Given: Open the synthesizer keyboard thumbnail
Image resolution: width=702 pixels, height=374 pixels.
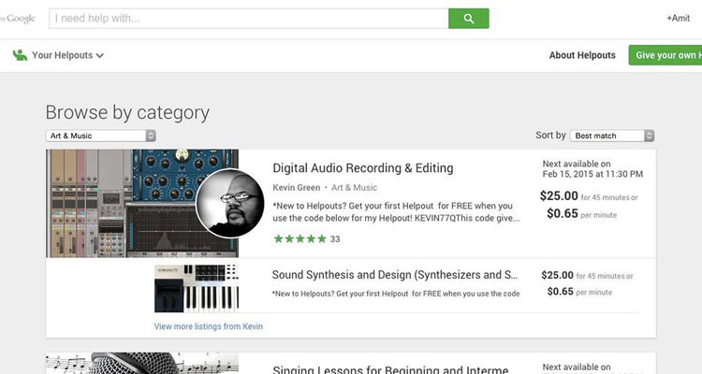Looking at the screenshot, I should (x=197, y=288).
